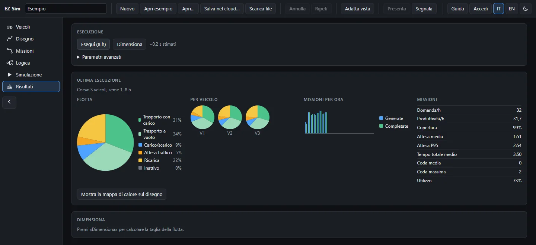Click the Coda massima row

click(469, 172)
